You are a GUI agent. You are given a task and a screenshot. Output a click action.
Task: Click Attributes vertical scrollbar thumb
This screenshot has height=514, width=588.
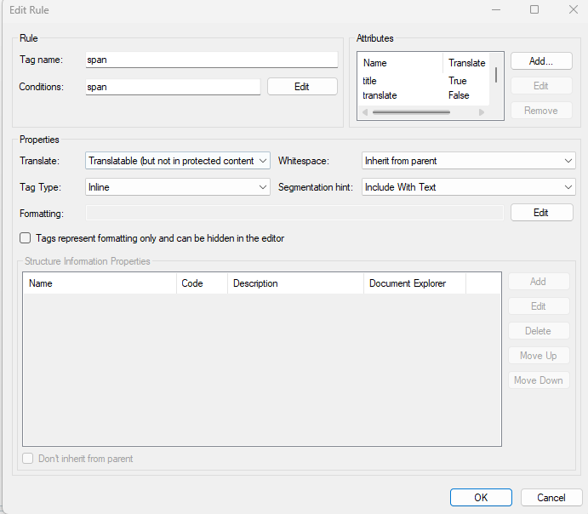coord(496,75)
